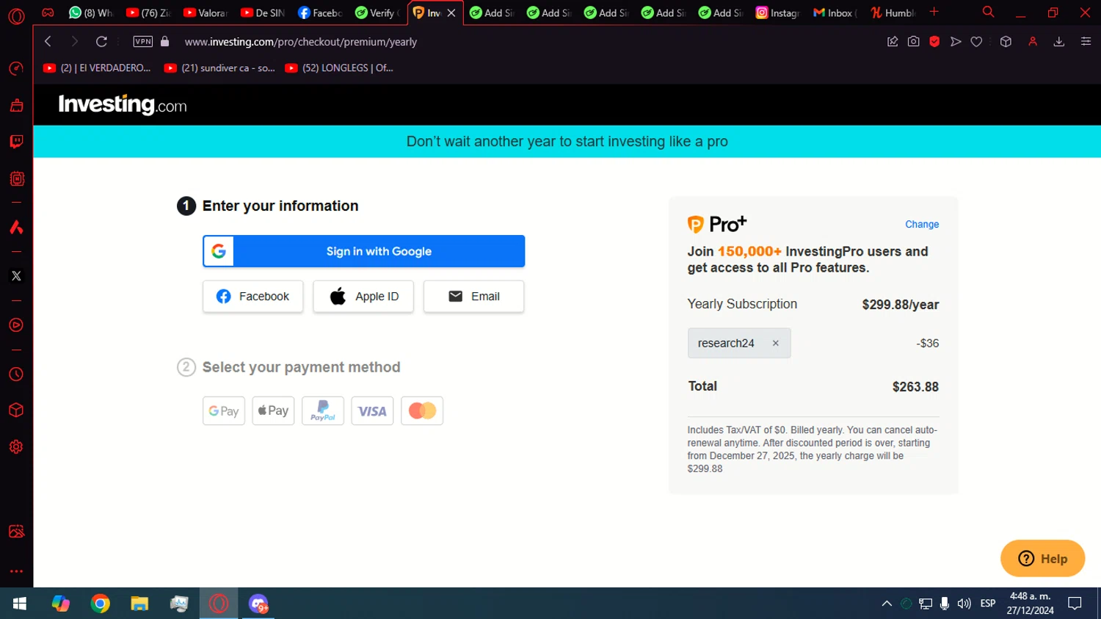Click the address bar URL
1101x619 pixels.
pos(301,42)
